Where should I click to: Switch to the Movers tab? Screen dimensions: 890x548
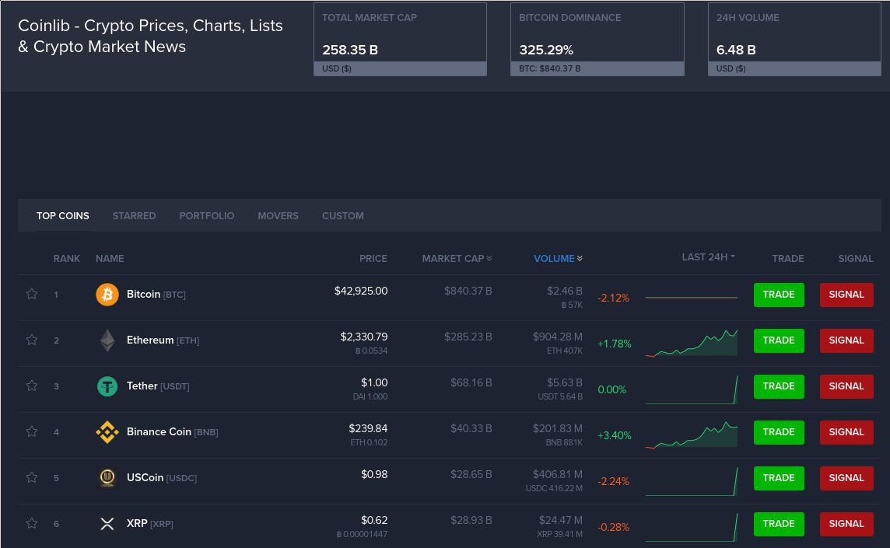[x=279, y=215]
